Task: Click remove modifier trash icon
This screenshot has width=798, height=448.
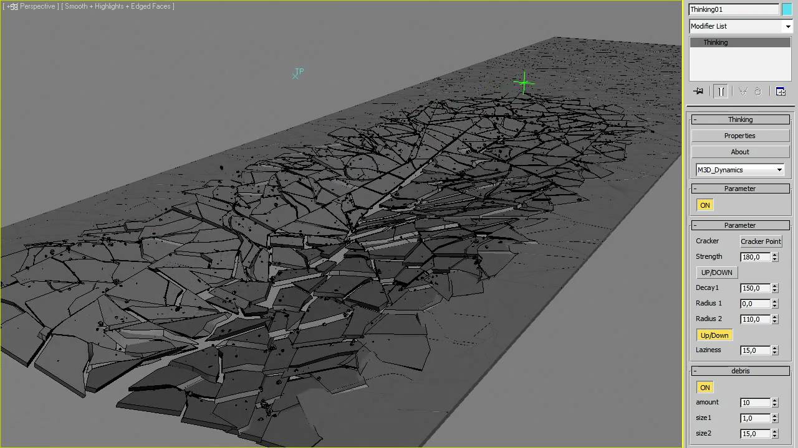Action: click(x=757, y=91)
